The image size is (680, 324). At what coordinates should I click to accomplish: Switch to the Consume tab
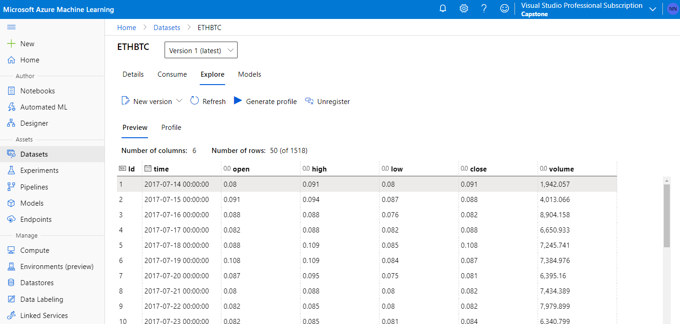172,74
